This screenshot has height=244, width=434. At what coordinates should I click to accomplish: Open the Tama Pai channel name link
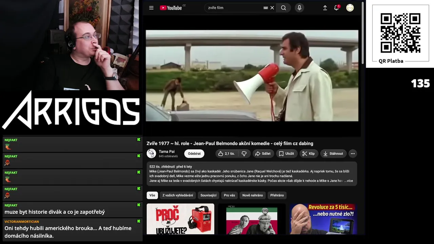click(x=166, y=151)
